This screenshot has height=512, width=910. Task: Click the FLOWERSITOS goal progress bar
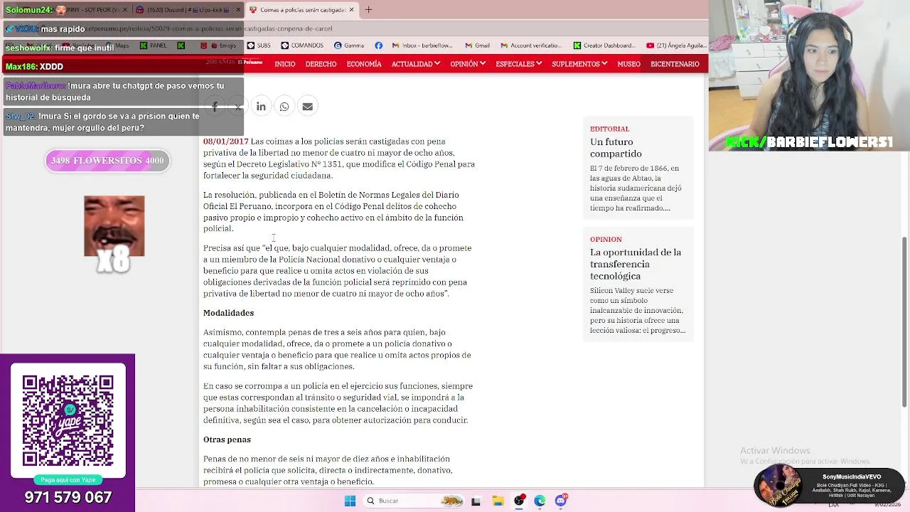click(x=107, y=161)
